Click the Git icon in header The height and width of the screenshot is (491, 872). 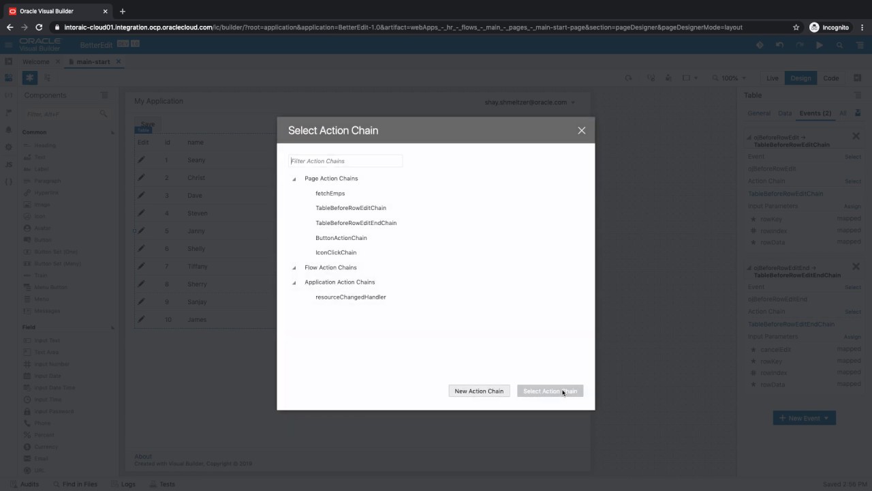click(x=760, y=45)
